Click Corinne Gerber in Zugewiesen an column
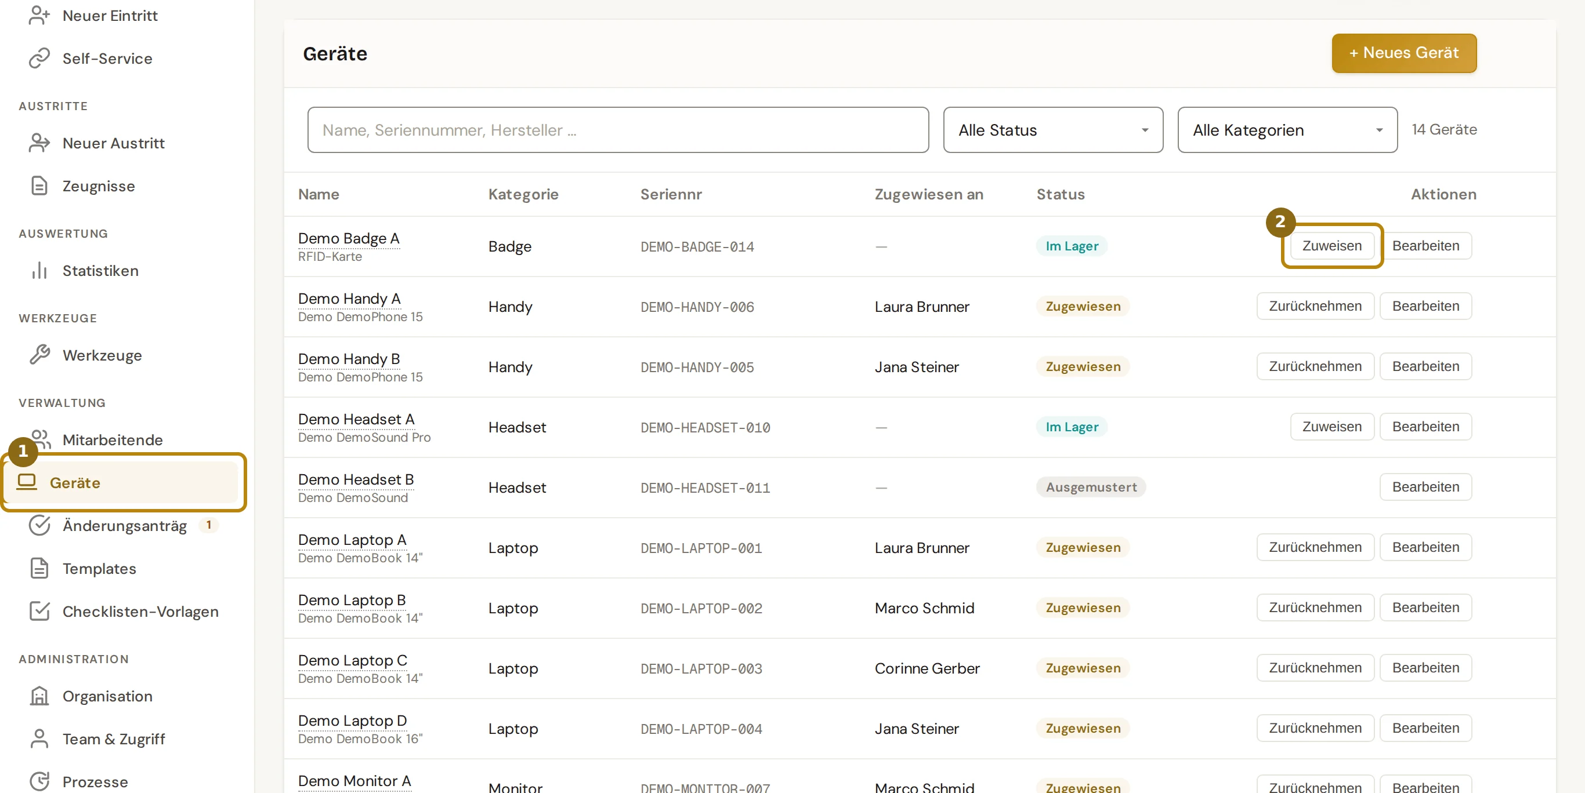This screenshot has height=793, width=1585. point(927,668)
